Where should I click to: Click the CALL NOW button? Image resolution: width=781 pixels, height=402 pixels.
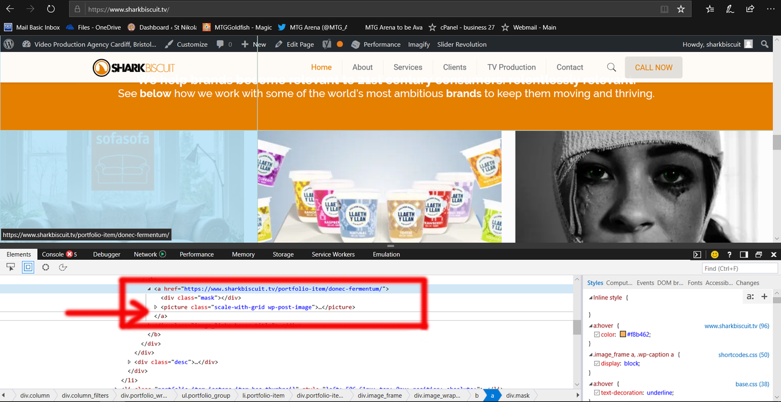click(653, 68)
